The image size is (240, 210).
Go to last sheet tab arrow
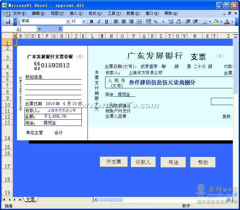click(x=20, y=200)
